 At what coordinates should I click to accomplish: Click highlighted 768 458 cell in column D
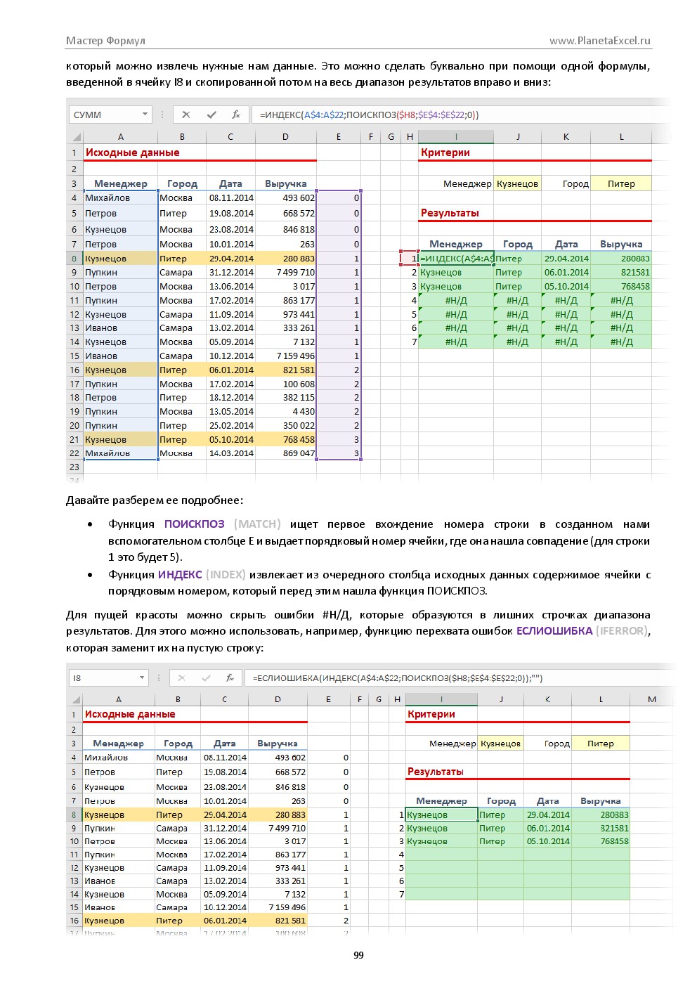(286, 440)
